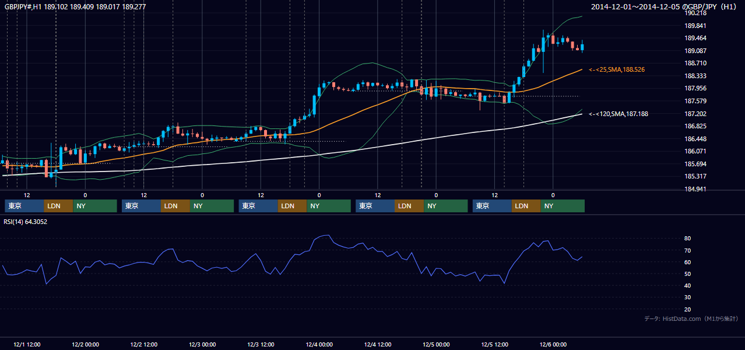Screen dimensions: 745x350
Task: Click RSI scale level 20
Action: (x=687, y=309)
